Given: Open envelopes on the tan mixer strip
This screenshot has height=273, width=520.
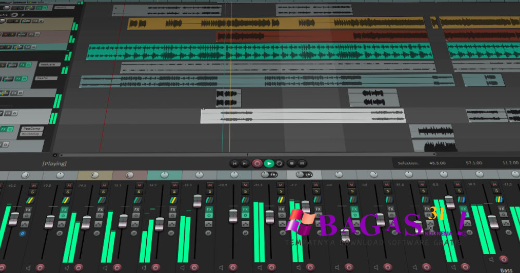Looking at the screenshot, I should pyautogui.click(x=98, y=224).
